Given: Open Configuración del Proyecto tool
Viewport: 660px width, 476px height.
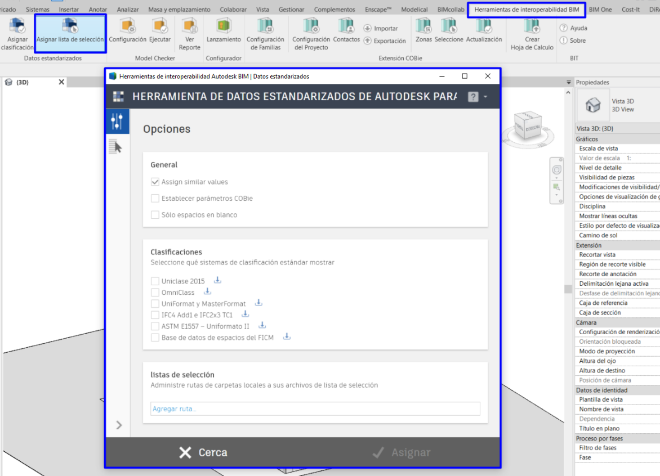Looking at the screenshot, I should 311,34.
